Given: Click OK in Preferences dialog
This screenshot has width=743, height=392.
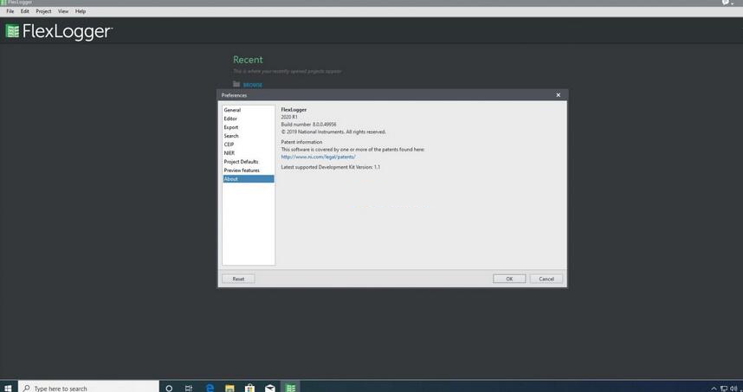Looking at the screenshot, I should (x=509, y=279).
